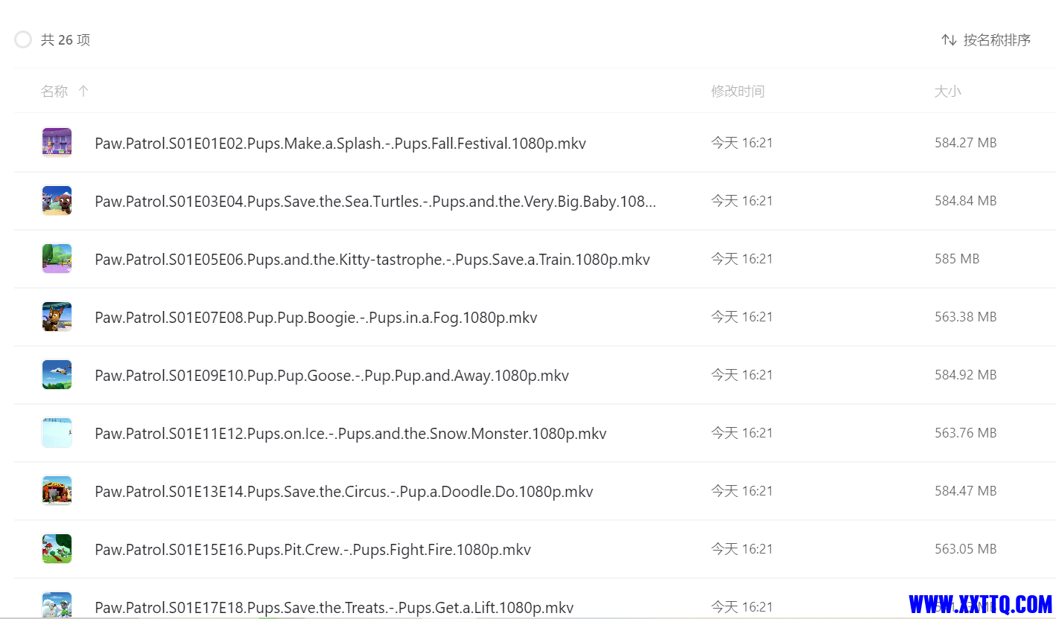Toggle the select-all circle beside 共 26 项

click(x=23, y=39)
